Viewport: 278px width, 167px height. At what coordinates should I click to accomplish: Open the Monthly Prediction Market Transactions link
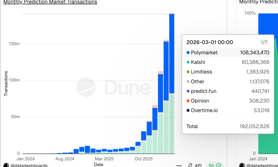coord(50,2)
